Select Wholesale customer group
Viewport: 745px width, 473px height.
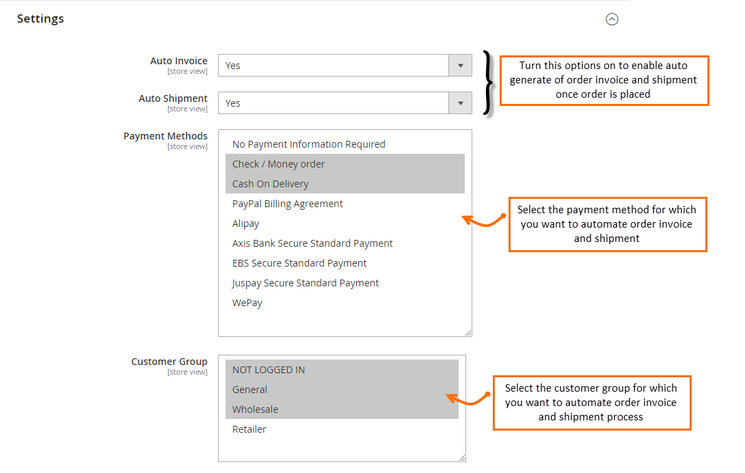(256, 409)
